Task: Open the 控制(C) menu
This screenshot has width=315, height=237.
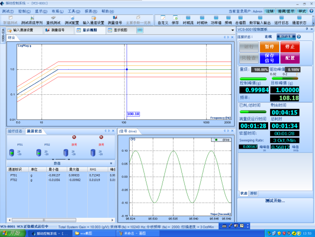Action: click(24, 11)
